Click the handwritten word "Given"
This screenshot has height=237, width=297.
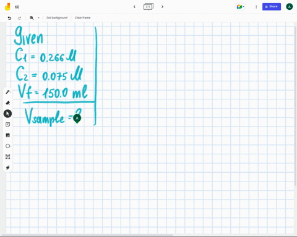(x=28, y=36)
